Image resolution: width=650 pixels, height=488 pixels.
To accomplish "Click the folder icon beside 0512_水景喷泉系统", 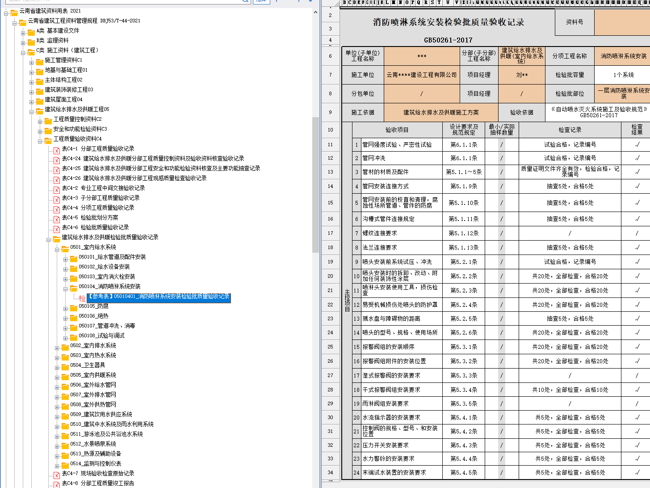I will pyautogui.click(x=65, y=446).
